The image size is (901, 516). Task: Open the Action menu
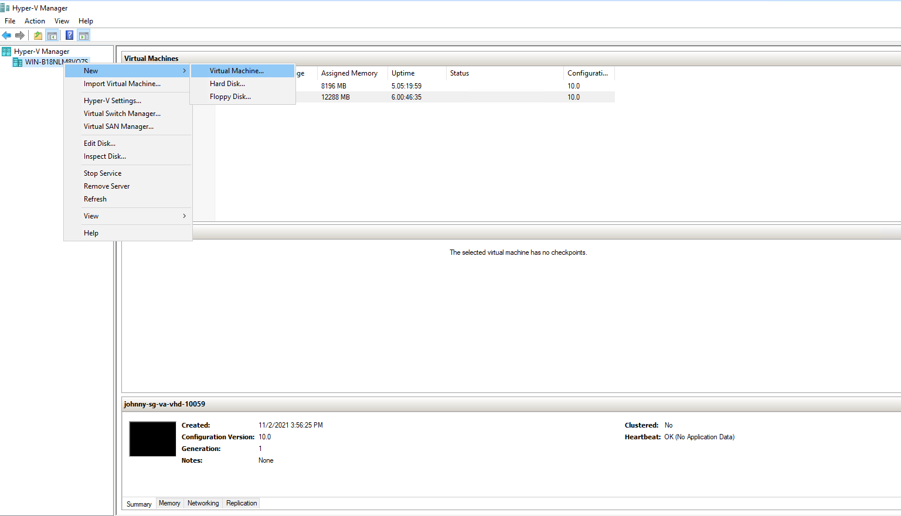click(x=35, y=20)
